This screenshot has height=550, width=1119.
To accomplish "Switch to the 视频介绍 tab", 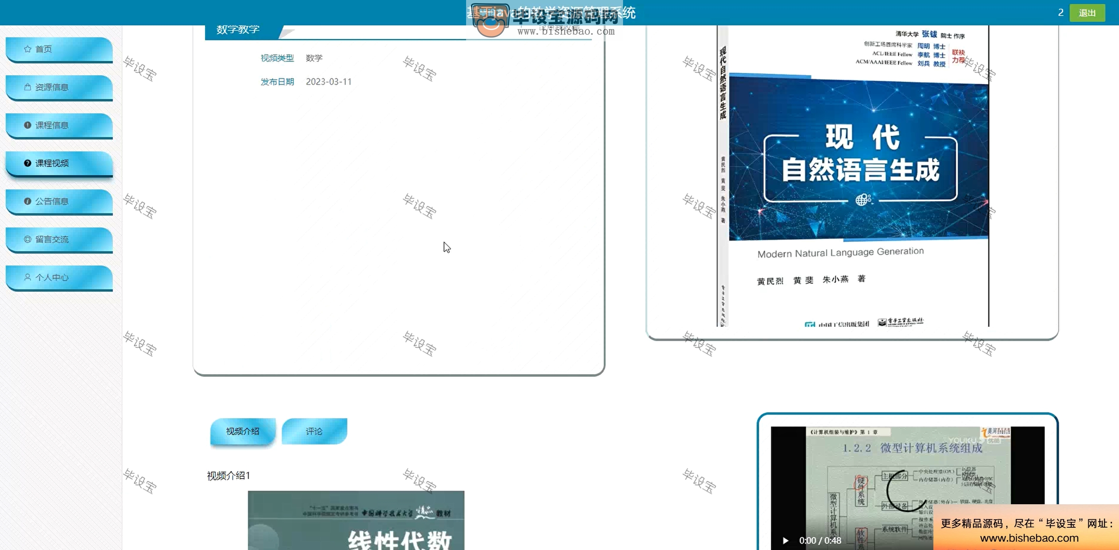I will point(243,431).
